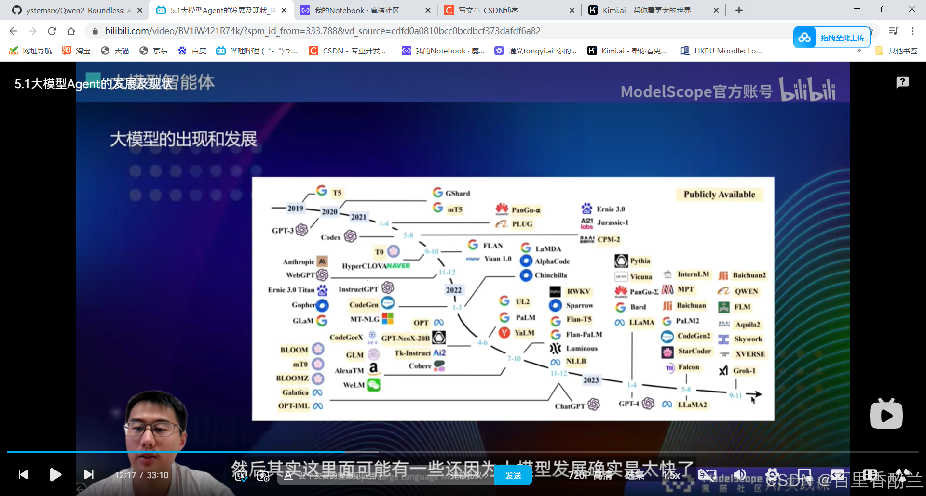Skip to the next video

pos(89,475)
